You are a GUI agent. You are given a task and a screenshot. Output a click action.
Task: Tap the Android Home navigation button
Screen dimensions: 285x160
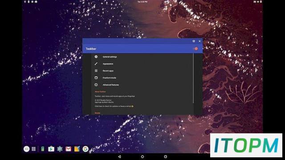pyautogui.click(x=142, y=156)
